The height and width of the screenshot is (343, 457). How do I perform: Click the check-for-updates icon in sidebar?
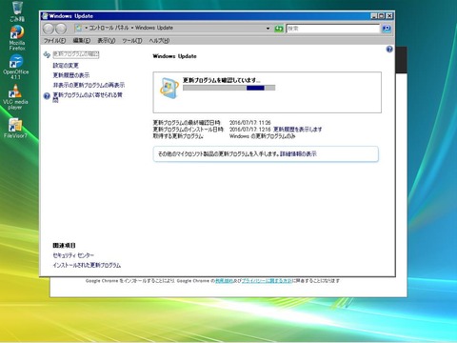click(47, 54)
